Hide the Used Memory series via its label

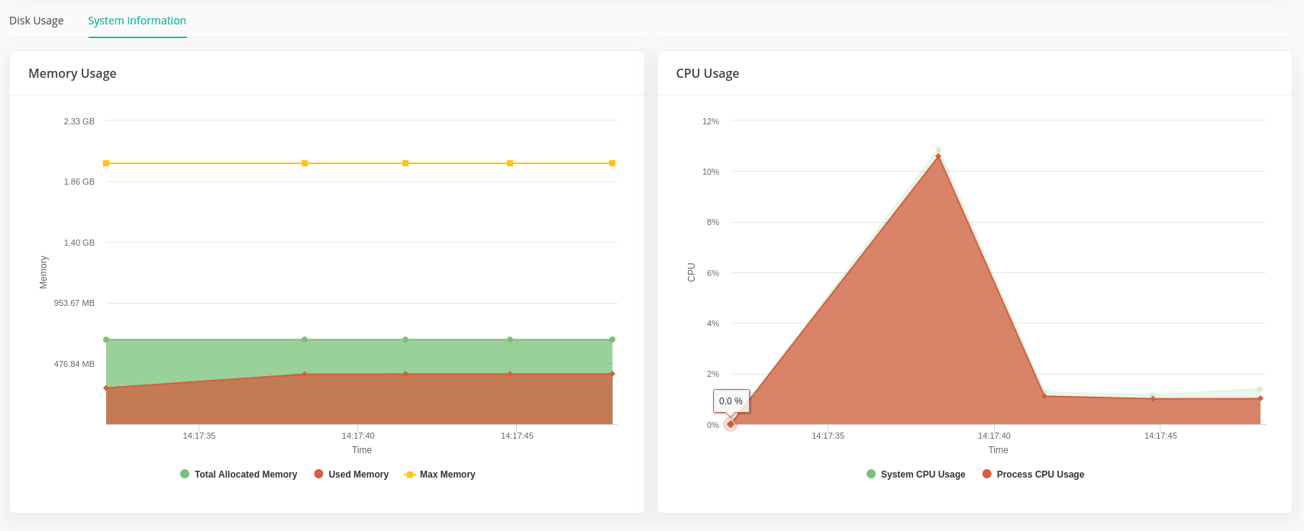click(358, 475)
